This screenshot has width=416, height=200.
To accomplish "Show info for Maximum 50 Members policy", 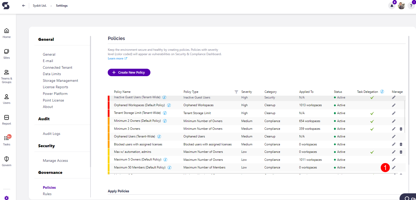I will click(x=169, y=167).
